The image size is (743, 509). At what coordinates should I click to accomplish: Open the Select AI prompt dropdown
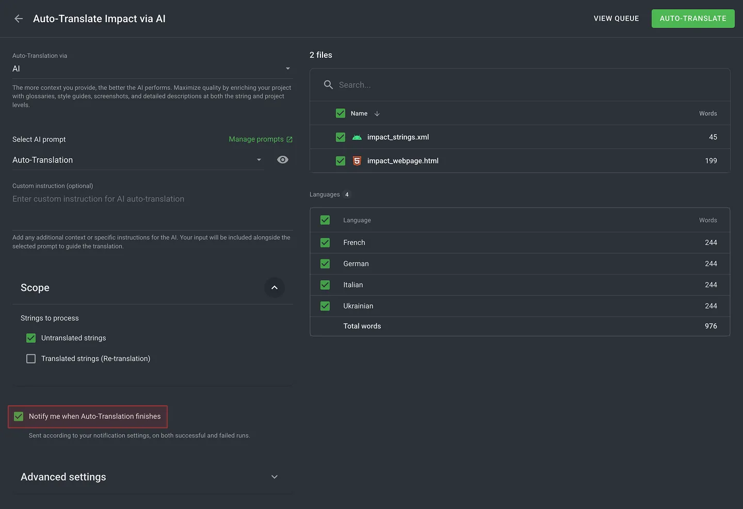tap(138, 160)
